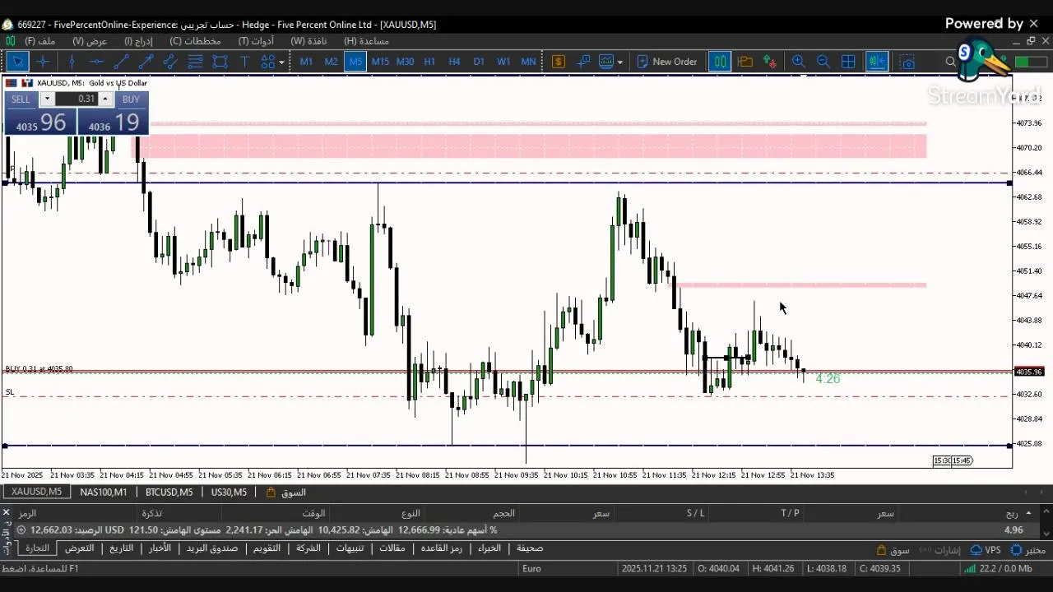Open the الأخبار news tab
This screenshot has width=1053, height=592.
(160, 548)
